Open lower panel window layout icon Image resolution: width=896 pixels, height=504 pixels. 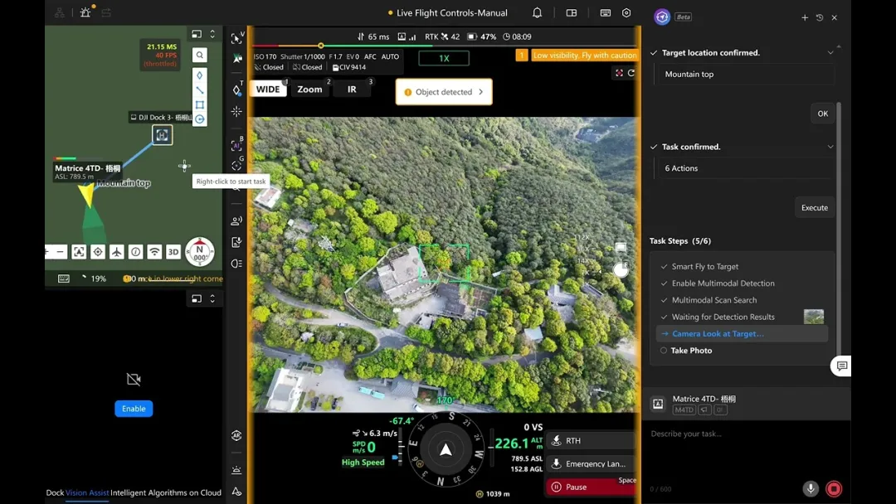click(197, 298)
